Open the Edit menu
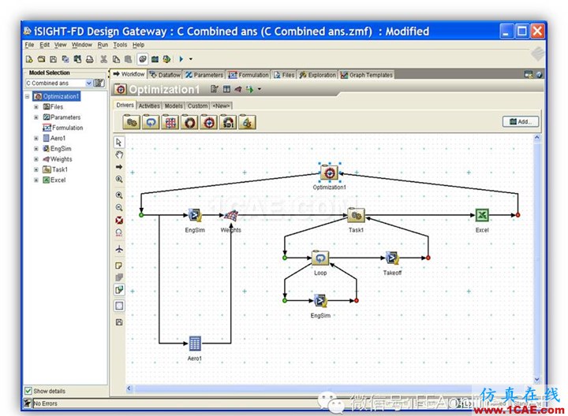 tap(44, 45)
